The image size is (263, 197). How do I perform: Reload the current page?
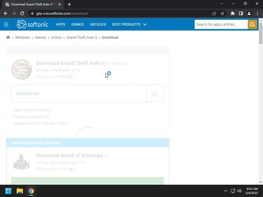click(x=22, y=13)
